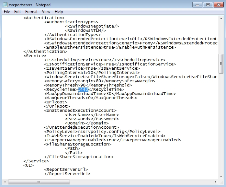The image size is (226, 187).
Task: Close the rsreportserver Notepad window
Action: coord(219,5)
